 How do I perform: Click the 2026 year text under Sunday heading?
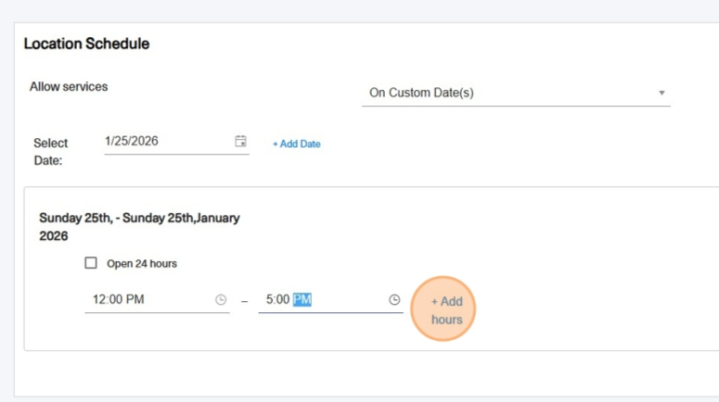pyautogui.click(x=54, y=236)
